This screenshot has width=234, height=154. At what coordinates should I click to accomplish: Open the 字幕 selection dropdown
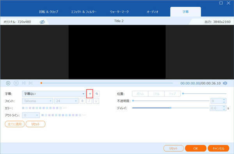pyautogui.click(x=54, y=94)
